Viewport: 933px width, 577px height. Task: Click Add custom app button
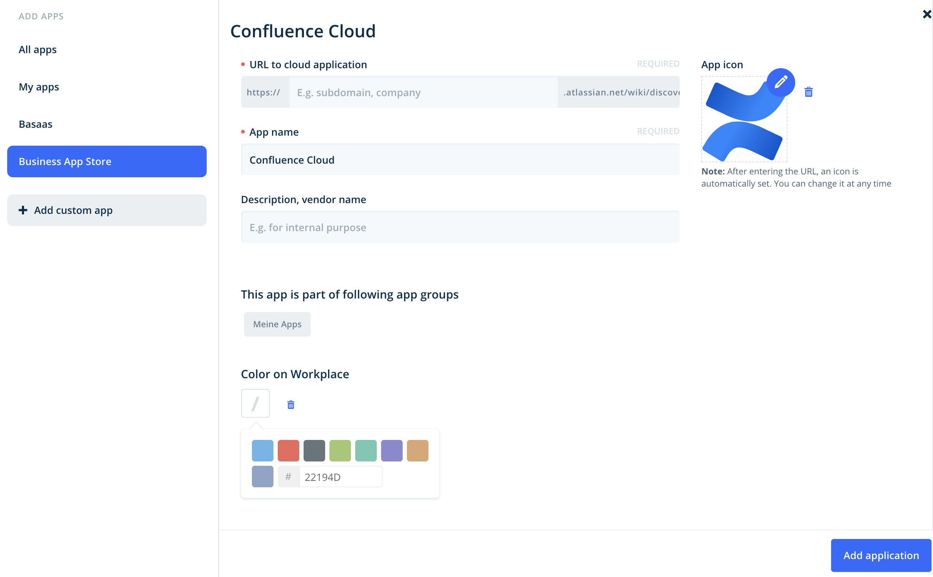[x=107, y=210]
